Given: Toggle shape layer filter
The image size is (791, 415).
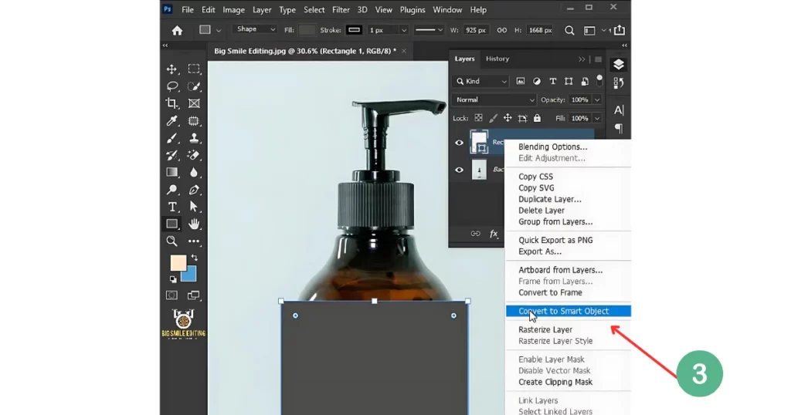Looking at the screenshot, I should point(569,81).
